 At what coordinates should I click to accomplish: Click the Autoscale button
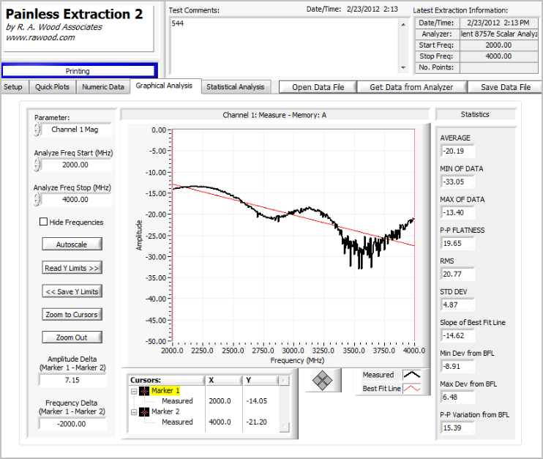pos(72,245)
